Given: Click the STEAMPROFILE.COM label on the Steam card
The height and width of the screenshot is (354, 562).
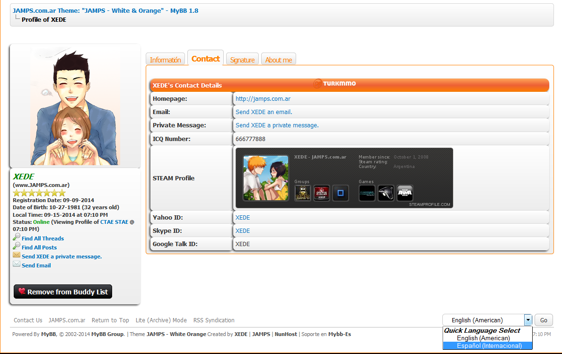Looking at the screenshot, I should pos(430,204).
